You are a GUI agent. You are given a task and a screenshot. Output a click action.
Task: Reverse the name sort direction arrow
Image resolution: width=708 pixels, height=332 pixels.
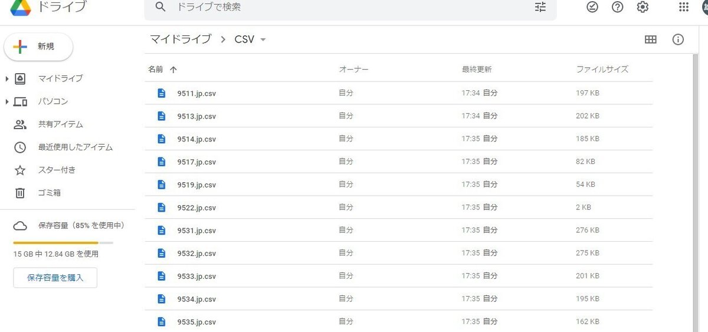point(173,70)
